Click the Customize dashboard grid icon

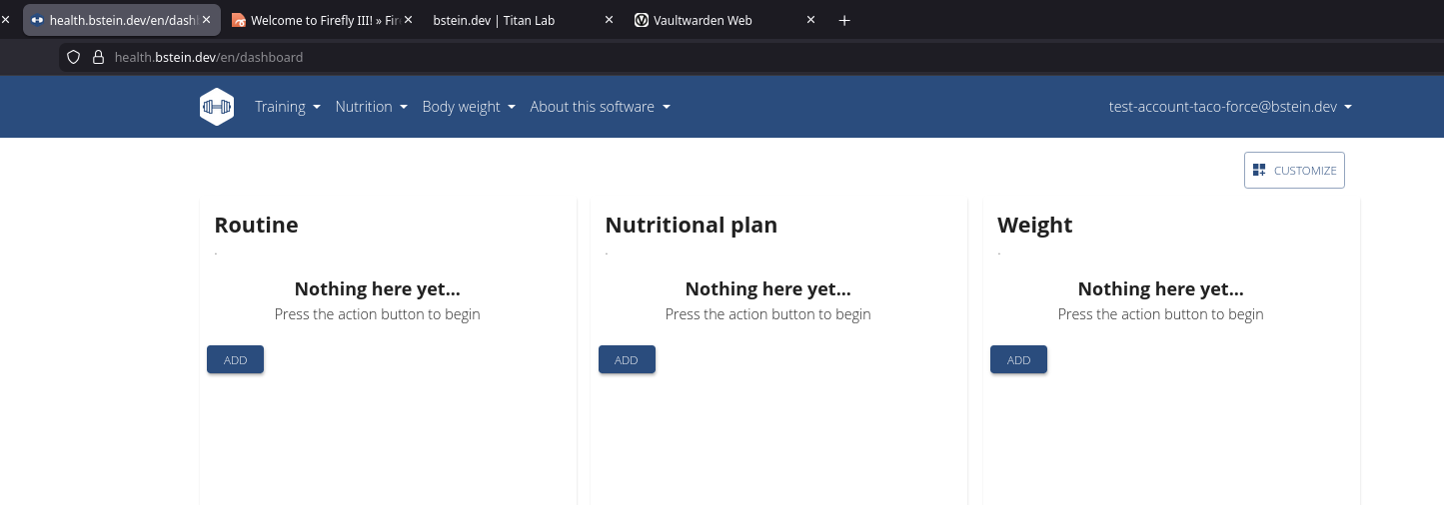(1259, 171)
